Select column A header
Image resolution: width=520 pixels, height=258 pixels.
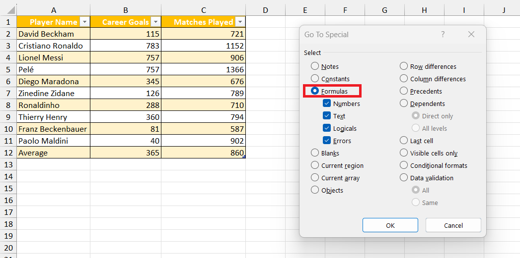pyautogui.click(x=54, y=10)
